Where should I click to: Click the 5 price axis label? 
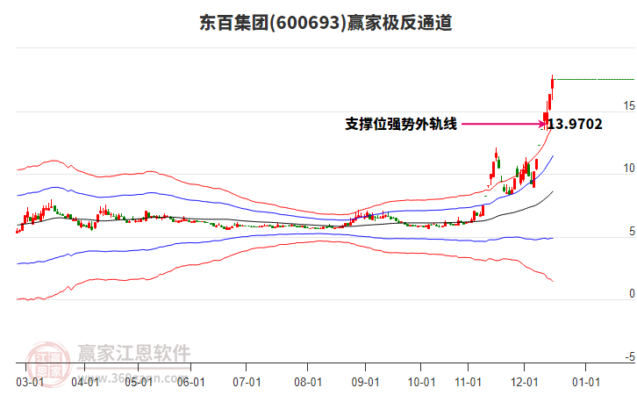pyautogui.click(x=632, y=231)
